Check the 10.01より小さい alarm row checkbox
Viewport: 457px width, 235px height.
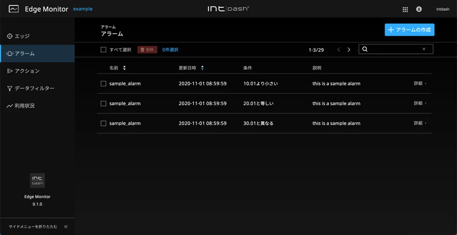tap(103, 84)
